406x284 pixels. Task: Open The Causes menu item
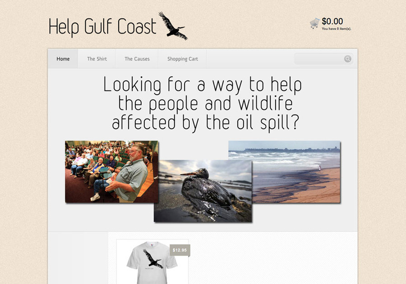click(x=137, y=59)
